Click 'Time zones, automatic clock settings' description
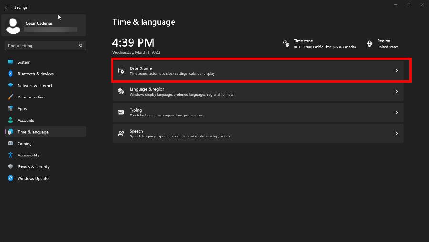 point(172,73)
